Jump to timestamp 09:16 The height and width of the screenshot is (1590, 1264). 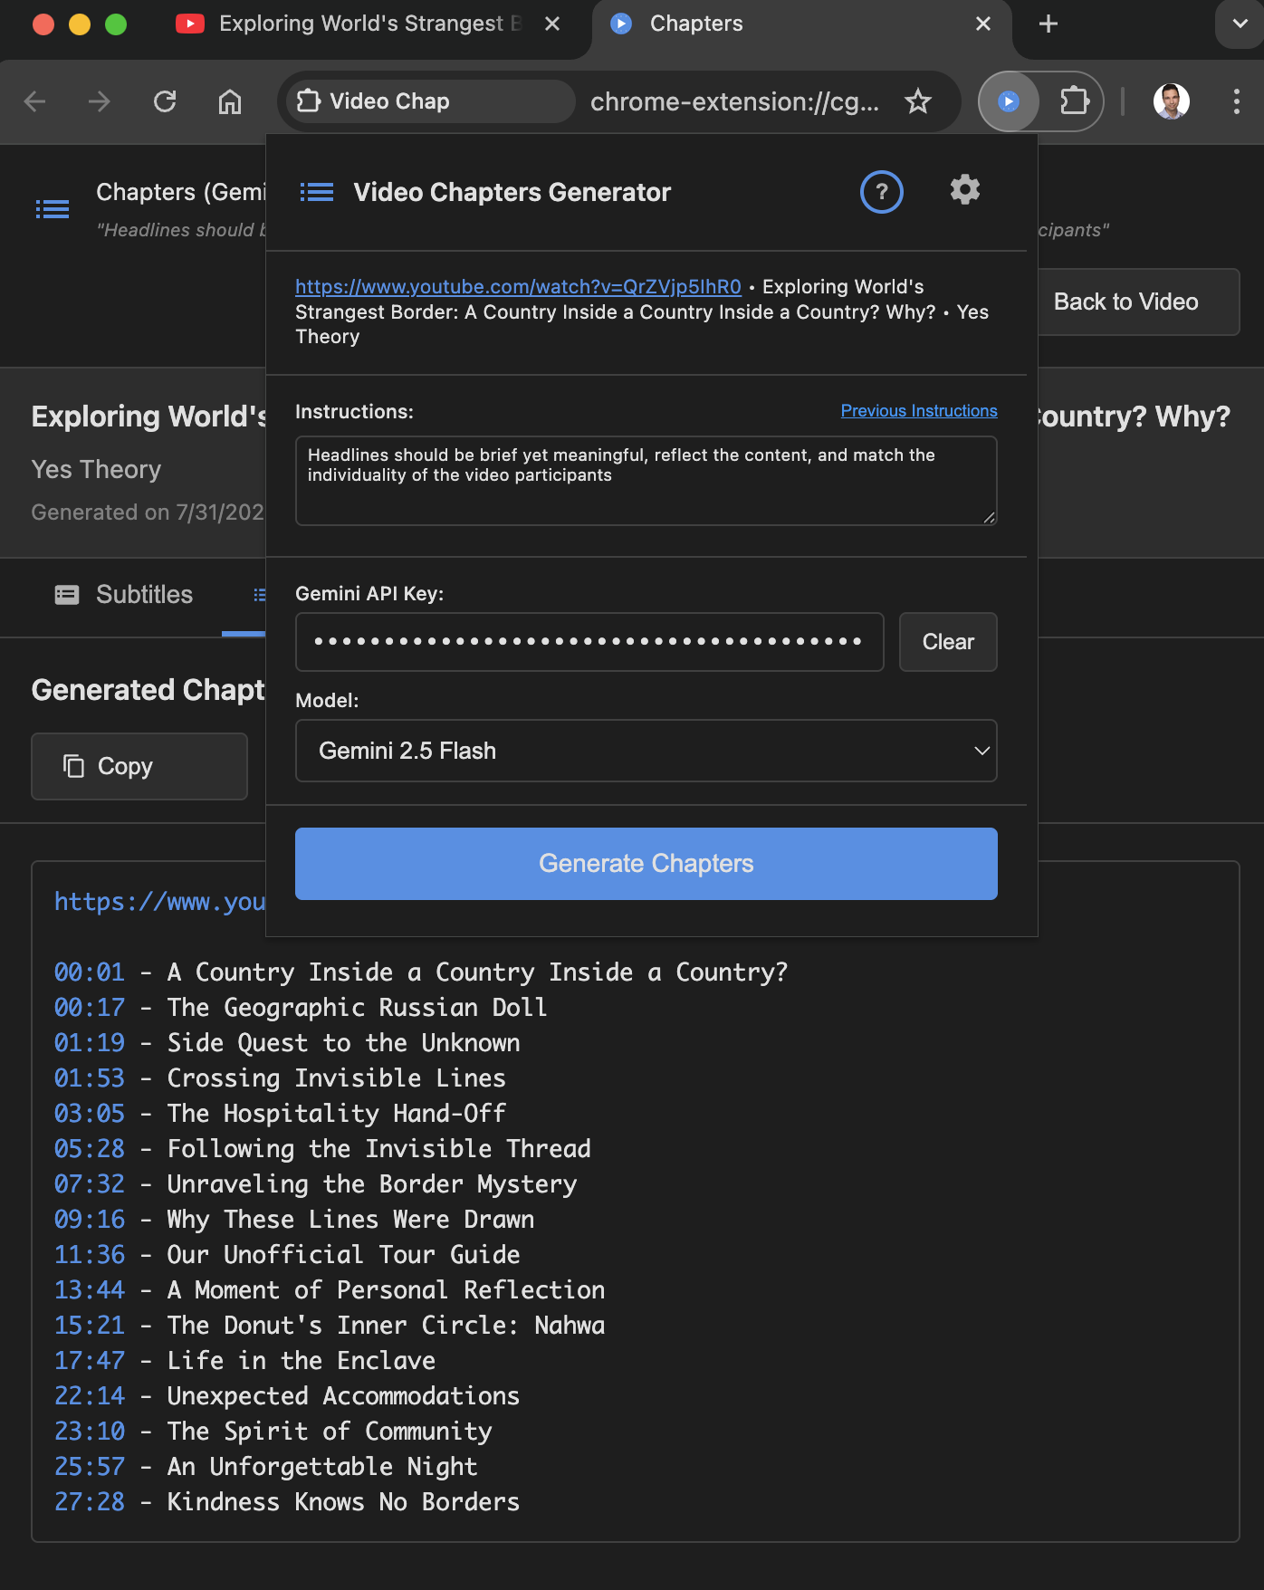[90, 1220]
